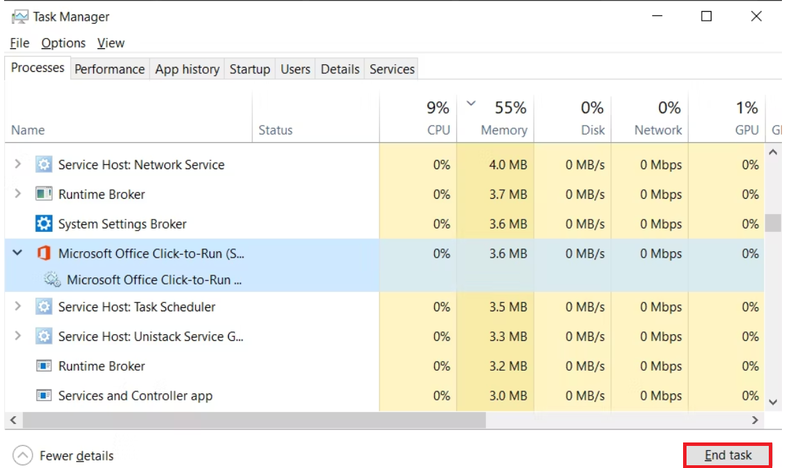Click the child Click-to-Run service gears icon

click(52, 279)
